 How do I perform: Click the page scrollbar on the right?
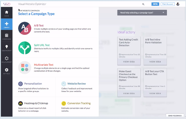185,14
